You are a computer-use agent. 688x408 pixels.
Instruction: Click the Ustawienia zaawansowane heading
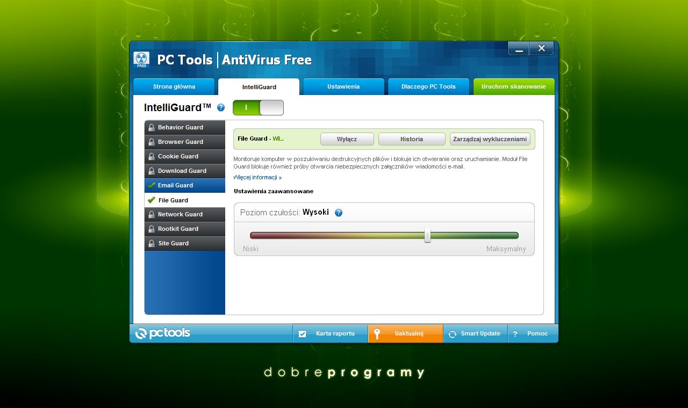coord(274,191)
